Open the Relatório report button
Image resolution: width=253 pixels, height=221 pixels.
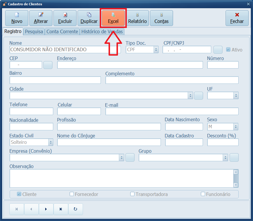click(137, 18)
